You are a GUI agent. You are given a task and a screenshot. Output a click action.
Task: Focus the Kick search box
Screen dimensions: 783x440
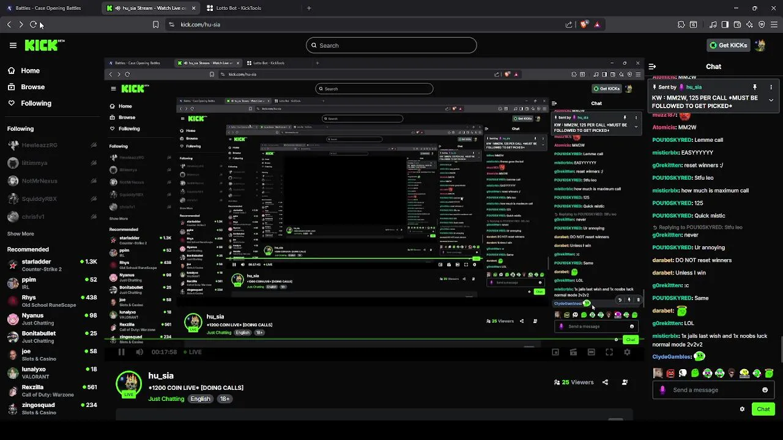pos(391,45)
